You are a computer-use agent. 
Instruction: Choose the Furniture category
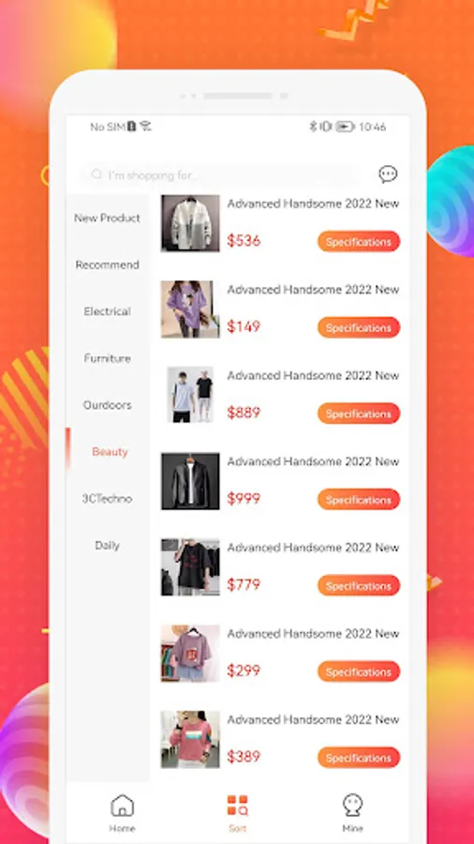pos(107,358)
